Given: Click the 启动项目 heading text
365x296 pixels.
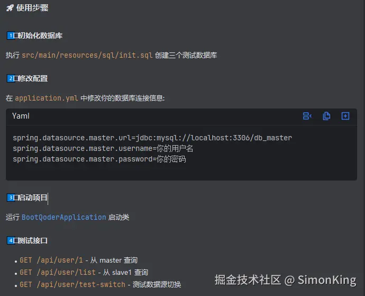Looking at the screenshot, I should (x=33, y=198).
